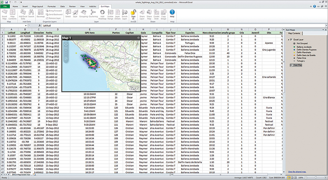Uncheck the Excel Layer checkbox
Image resolution: width=328 pixels, height=180 pixels.
tap(291, 39)
